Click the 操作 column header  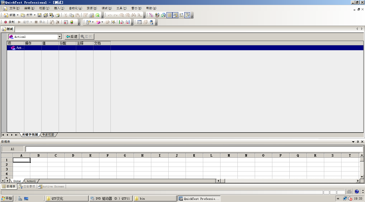tap(33, 43)
